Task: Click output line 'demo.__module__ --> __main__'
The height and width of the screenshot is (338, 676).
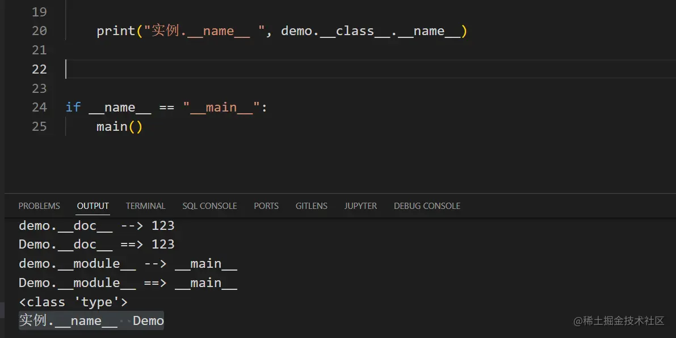Action: 128,264
